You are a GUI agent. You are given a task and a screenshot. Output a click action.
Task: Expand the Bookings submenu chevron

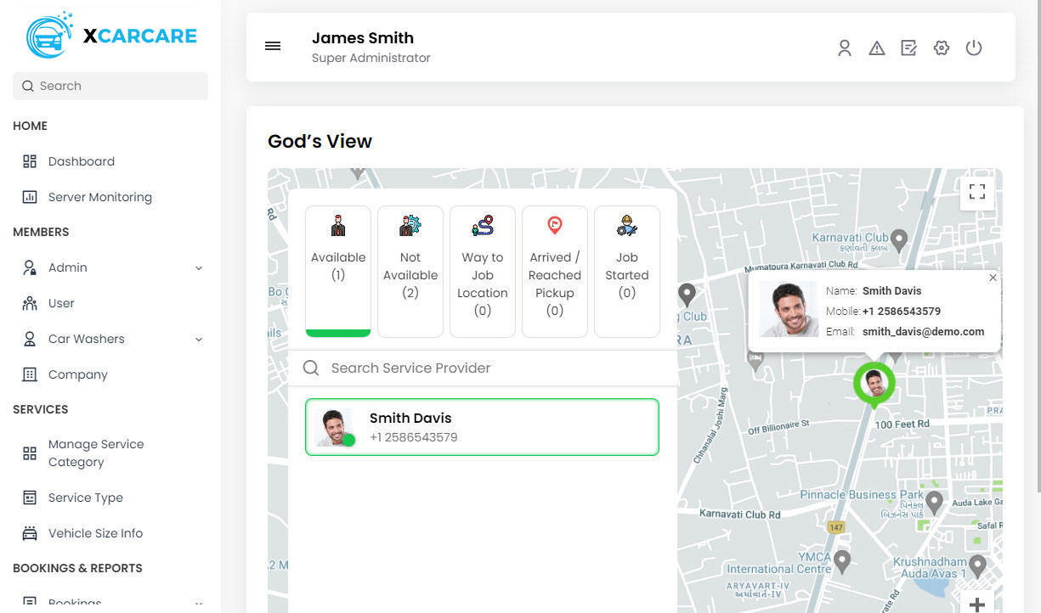pyautogui.click(x=199, y=604)
